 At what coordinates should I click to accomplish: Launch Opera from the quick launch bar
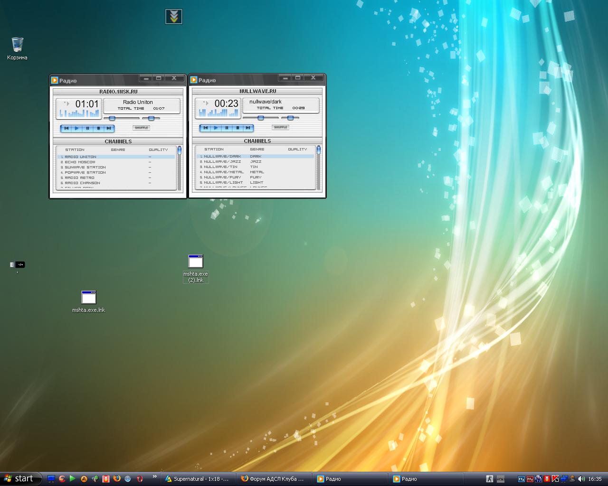(x=140, y=479)
